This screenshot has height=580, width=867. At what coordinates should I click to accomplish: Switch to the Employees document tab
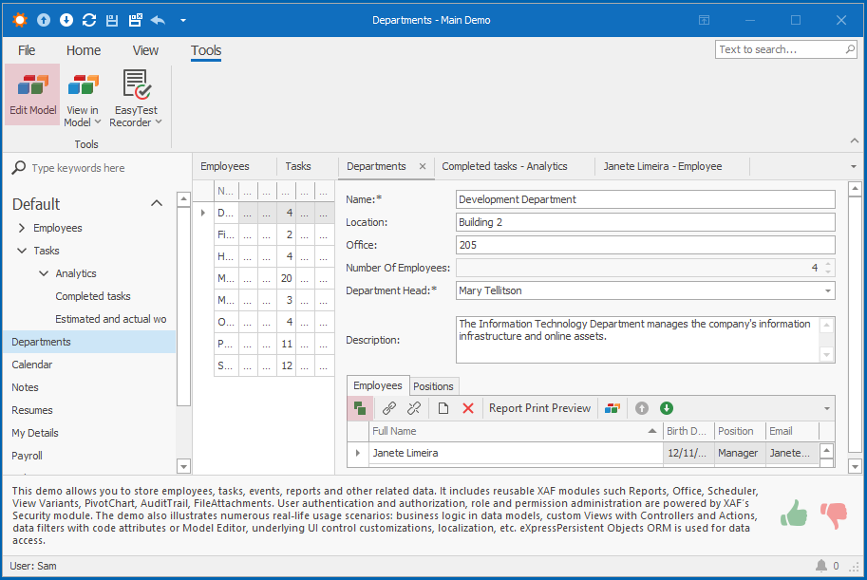coord(225,166)
